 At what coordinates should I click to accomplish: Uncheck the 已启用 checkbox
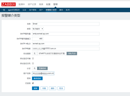click(x=33, y=83)
